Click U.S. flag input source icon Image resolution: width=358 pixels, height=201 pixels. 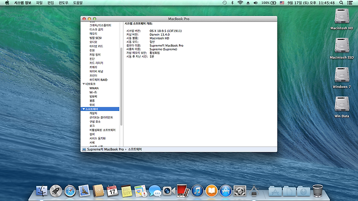pyautogui.click(x=282, y=3)
